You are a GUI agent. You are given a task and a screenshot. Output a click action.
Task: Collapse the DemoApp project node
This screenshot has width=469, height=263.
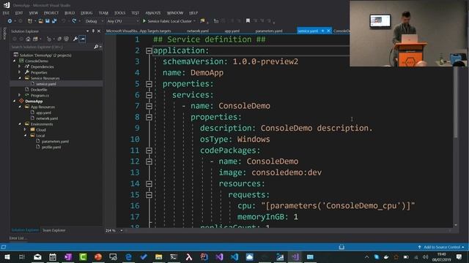pyautogui.click(x=14, y=101)
